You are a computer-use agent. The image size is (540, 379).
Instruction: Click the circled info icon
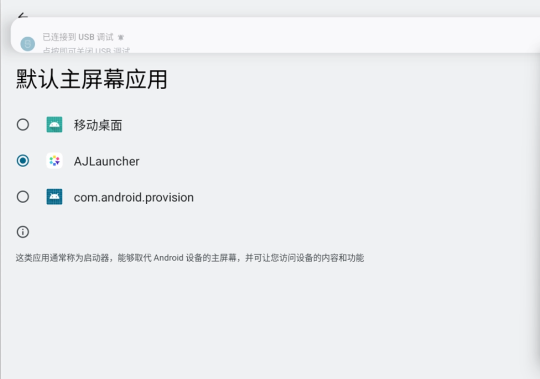pos(23,232)
